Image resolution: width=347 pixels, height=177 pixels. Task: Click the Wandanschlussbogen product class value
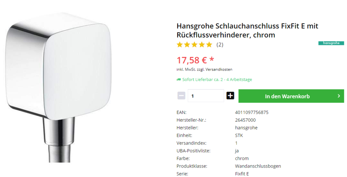pyautogui.click(x=258, y=166)
